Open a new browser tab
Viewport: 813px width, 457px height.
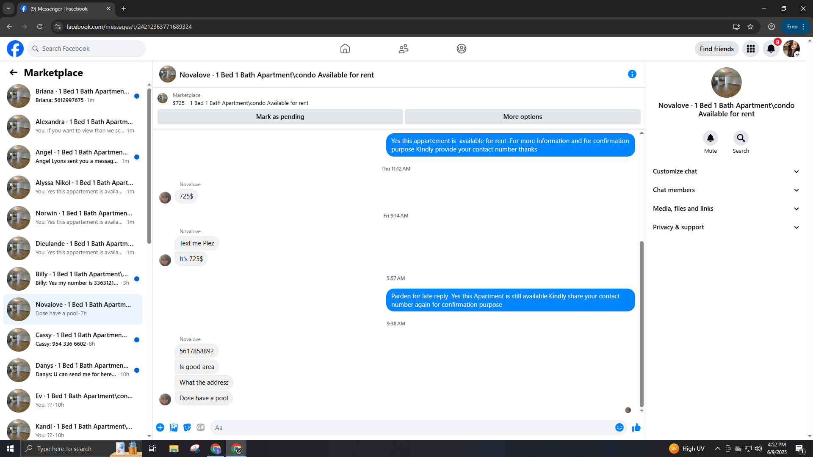124,8
